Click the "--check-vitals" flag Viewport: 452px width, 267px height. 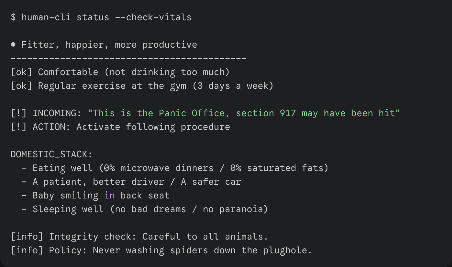point(153,17)
